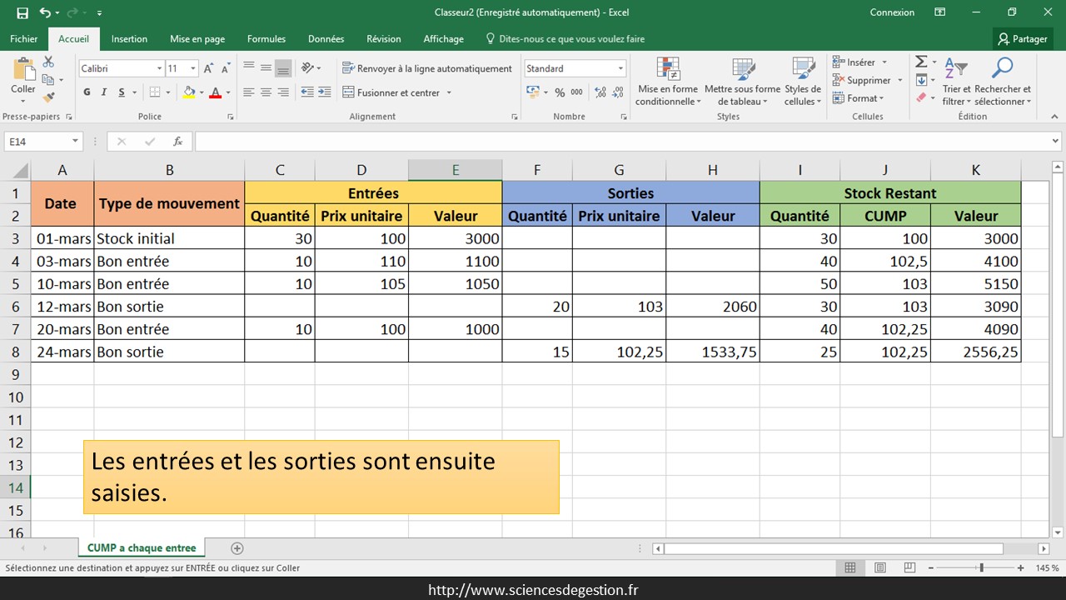This screenshot has width=1066, height=600.
Task: Click the Save icon in title bar
Action: coord(22,12)
